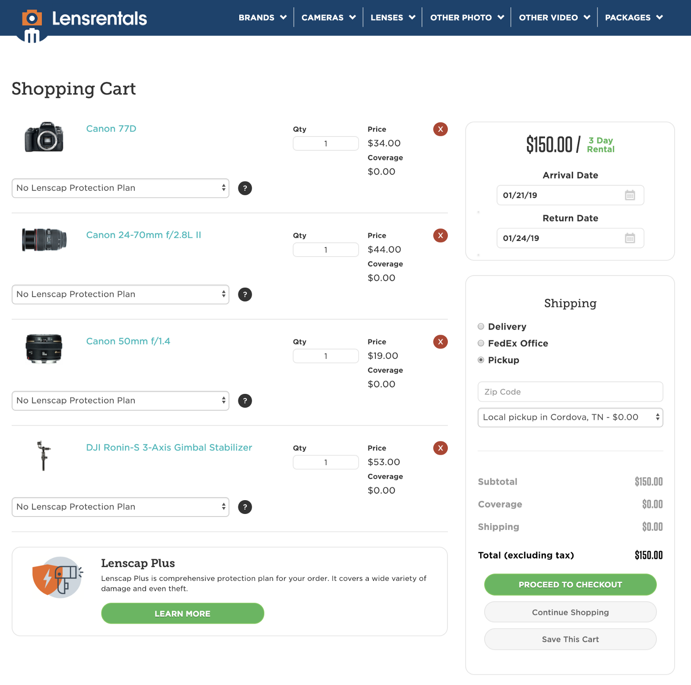Image resolution: width=691 pixels, height=685 pixels.
Task: Open the Canon 24-70mm f/2.8L II link
Action: click(x=144, y=235)
